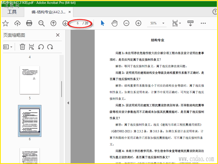Click the thumbnail label 4
Viewport: 218px width, 164px height.
pos(30,57)
